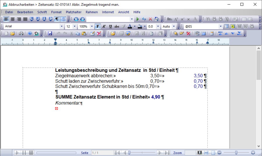
Task: Toggle Italic formatting (K button)
Action: pos(104,26)
